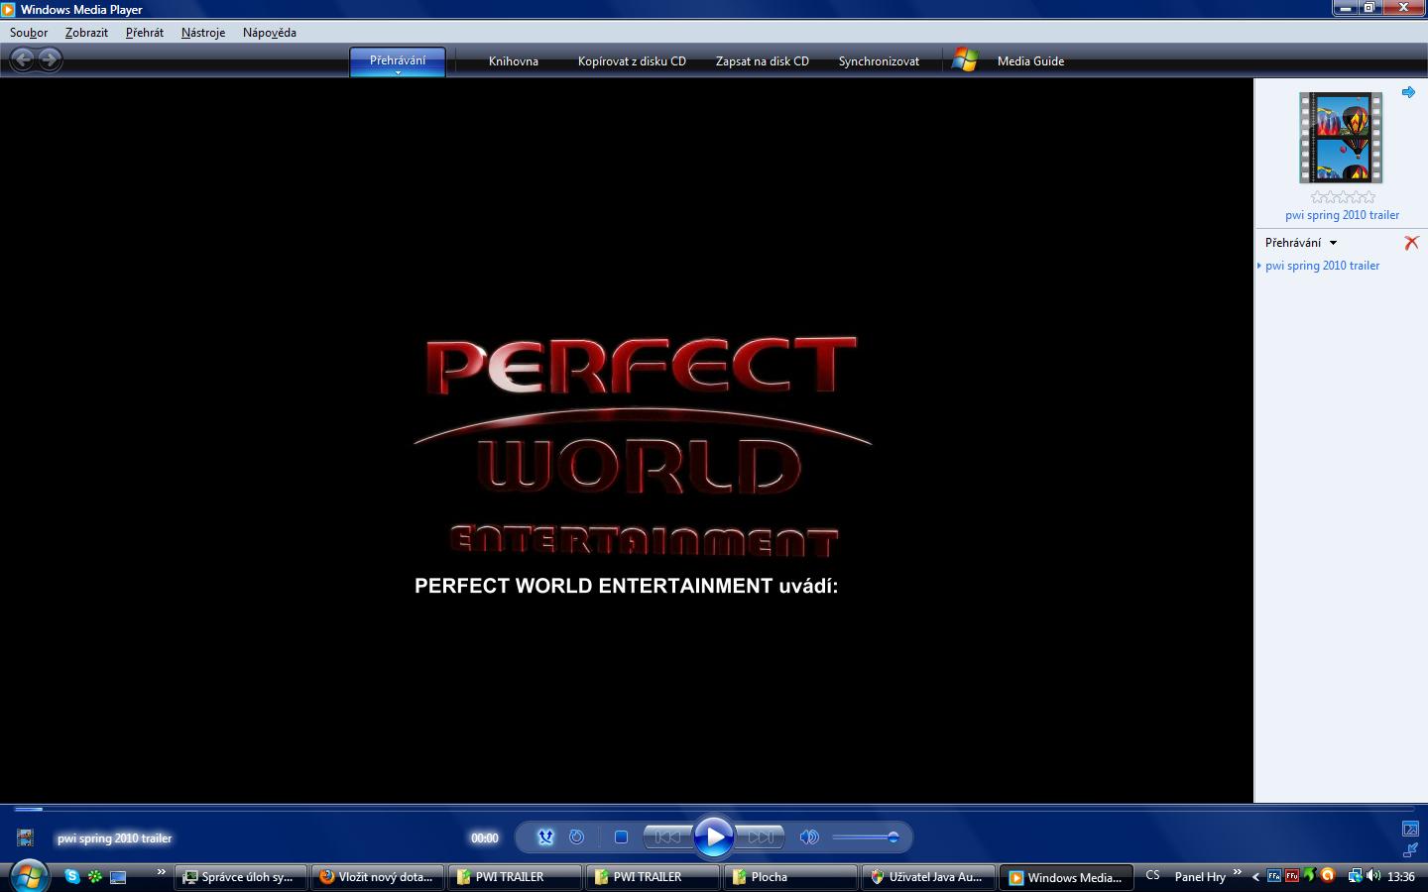The height and width of the screenshot is (892, 1428).
Task: Click the balloon filmstrip video thumbnail
Action: (1341, 138)
